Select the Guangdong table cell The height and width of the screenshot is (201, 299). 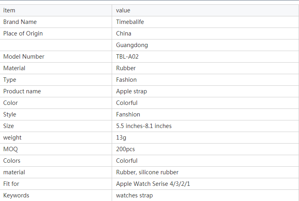click(x=205, y=45)
